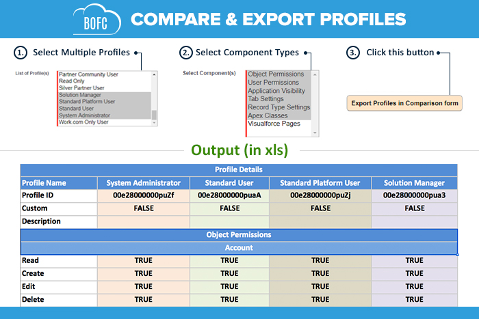Click cell 00e28000000pua3
Screen dimensions: 479x319
414,195
